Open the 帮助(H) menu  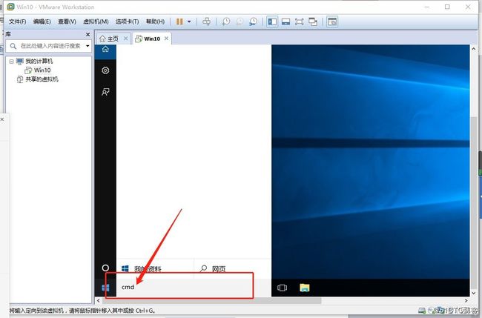coord(155,21)
